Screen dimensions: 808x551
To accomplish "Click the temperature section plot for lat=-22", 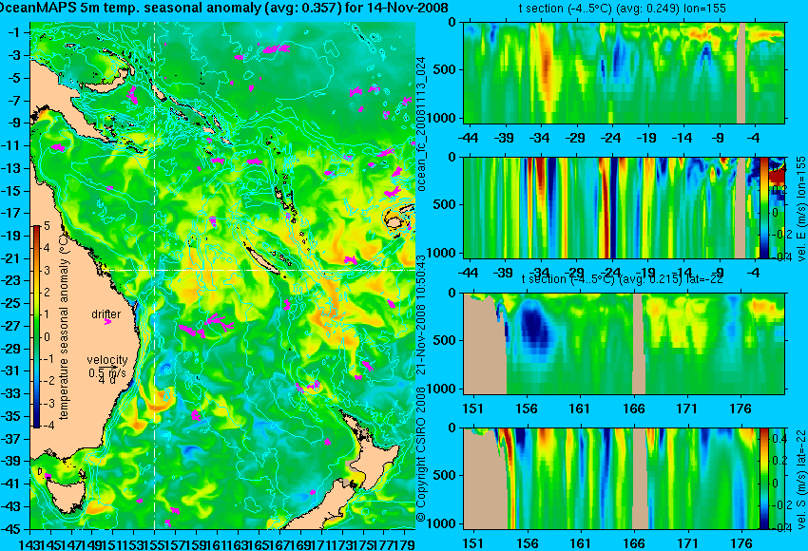I will click(625, 344).
